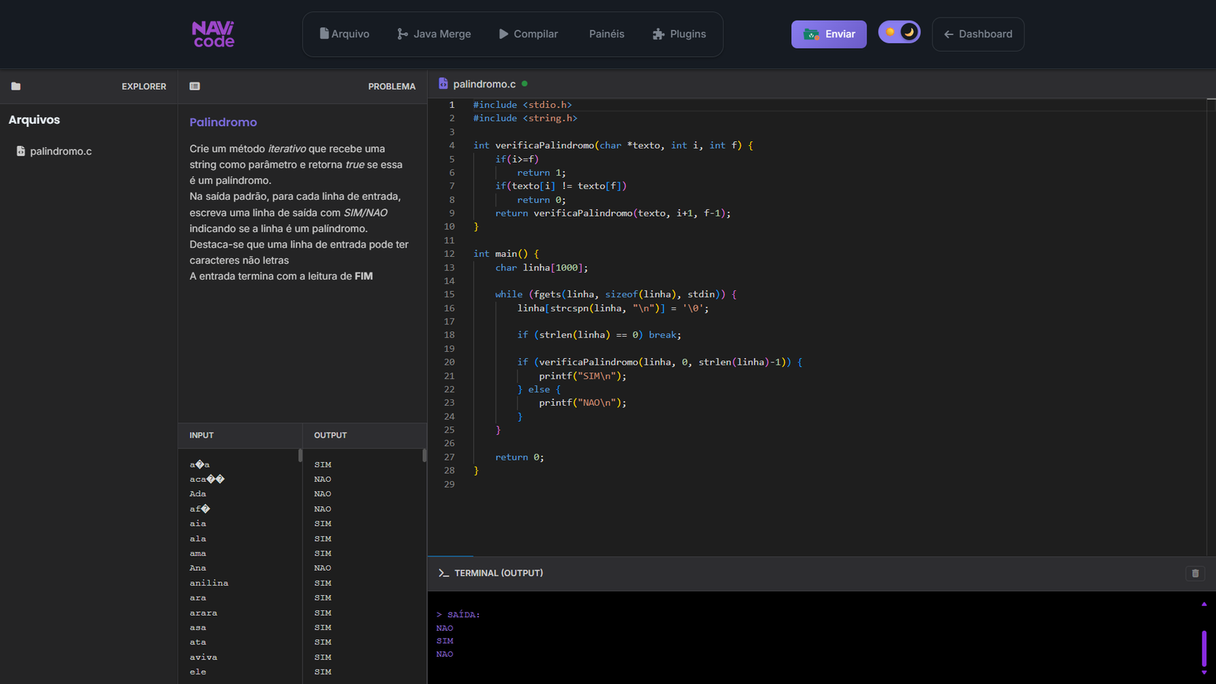This screenshot has height=684, width=1216.
Task: Click the 'char linha[1000];' line
Action: pyautogui.click(x=542, y=268)
